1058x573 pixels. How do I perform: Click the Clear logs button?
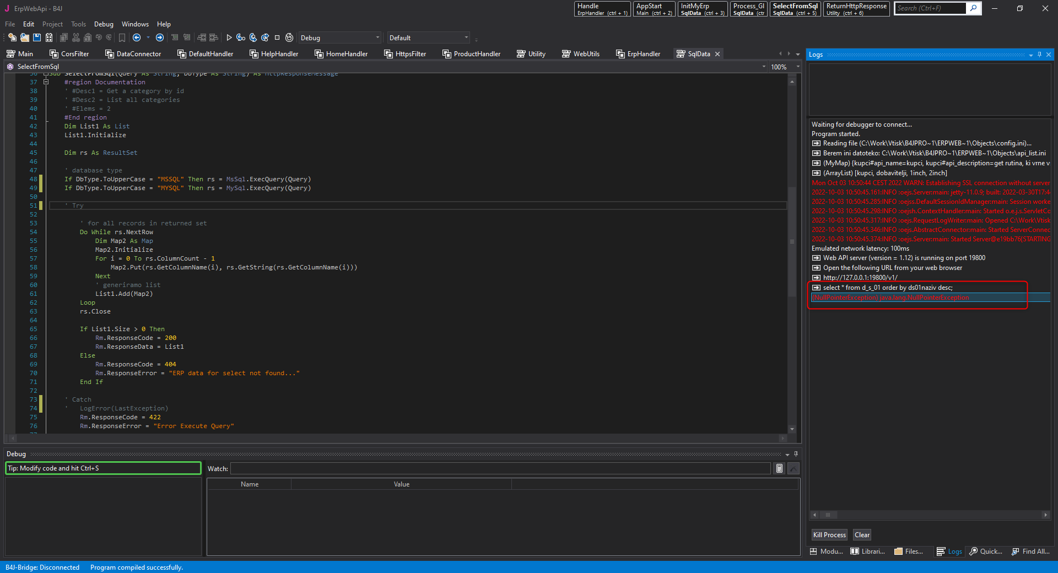[862, 535]
